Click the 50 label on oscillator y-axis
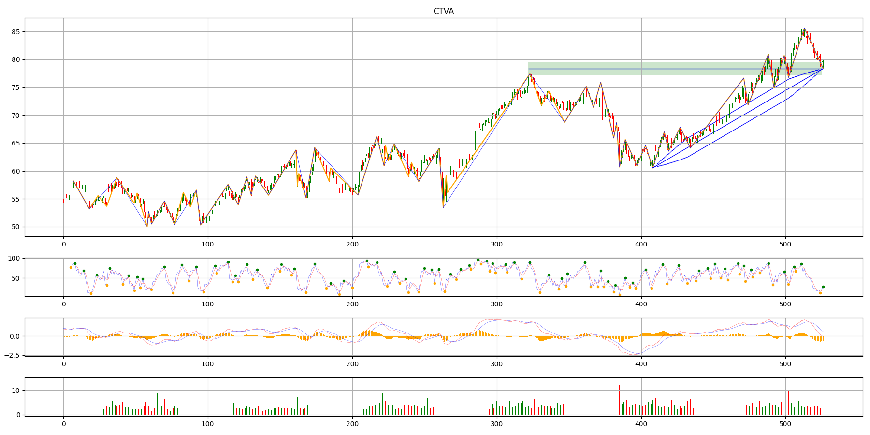This screenshot has width=870, height=435. point(14,278)
